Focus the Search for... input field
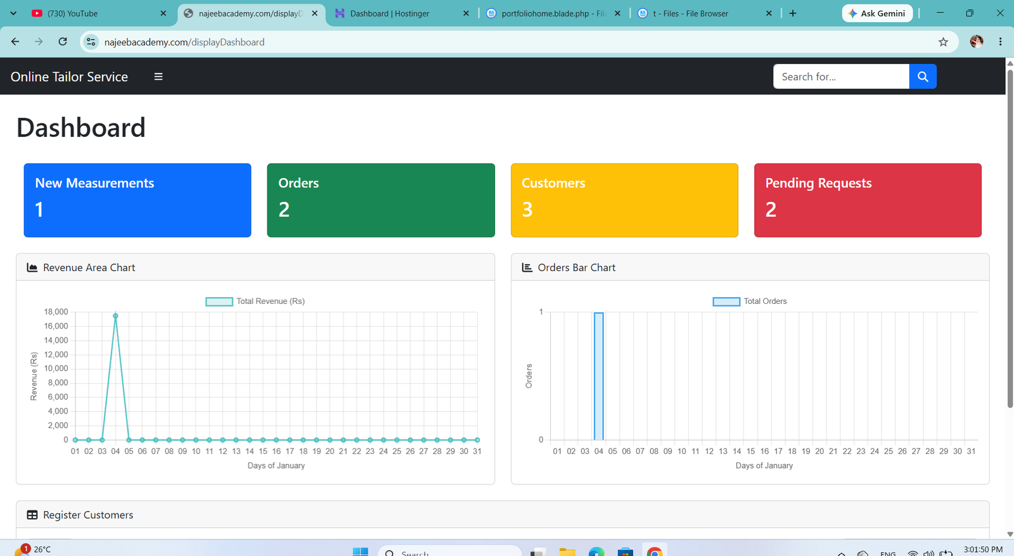The width and height of the screenshot is (1014, 556). (841, 77)
